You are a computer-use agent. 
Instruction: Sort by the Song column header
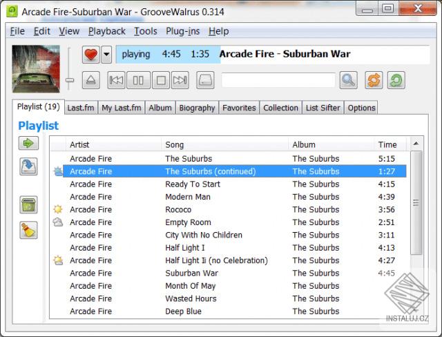pos(225,144)
